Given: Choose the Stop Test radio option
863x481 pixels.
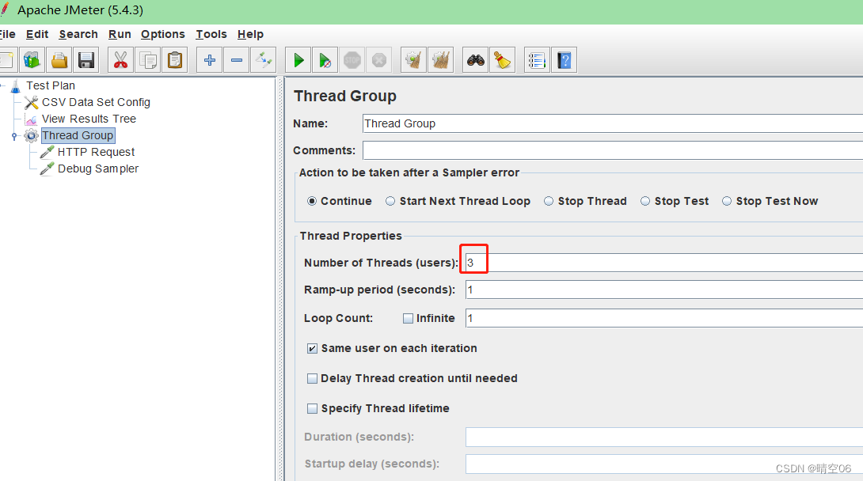Looking at the screenshot, I should tap(645, 201).
